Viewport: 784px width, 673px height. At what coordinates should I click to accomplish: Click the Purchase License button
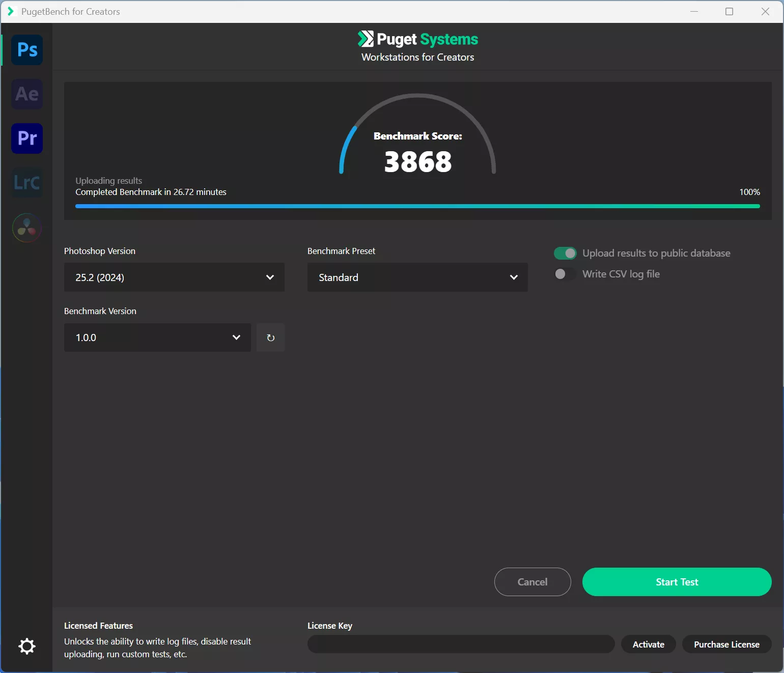point(726,644)
